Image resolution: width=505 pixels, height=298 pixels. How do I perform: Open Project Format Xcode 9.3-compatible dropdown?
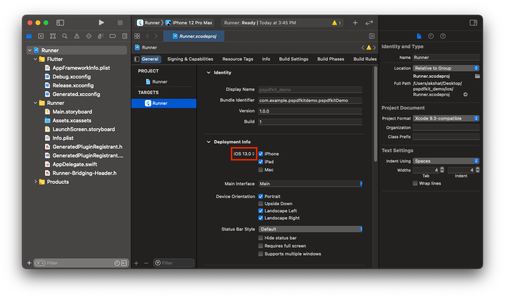tap(446, 118)
